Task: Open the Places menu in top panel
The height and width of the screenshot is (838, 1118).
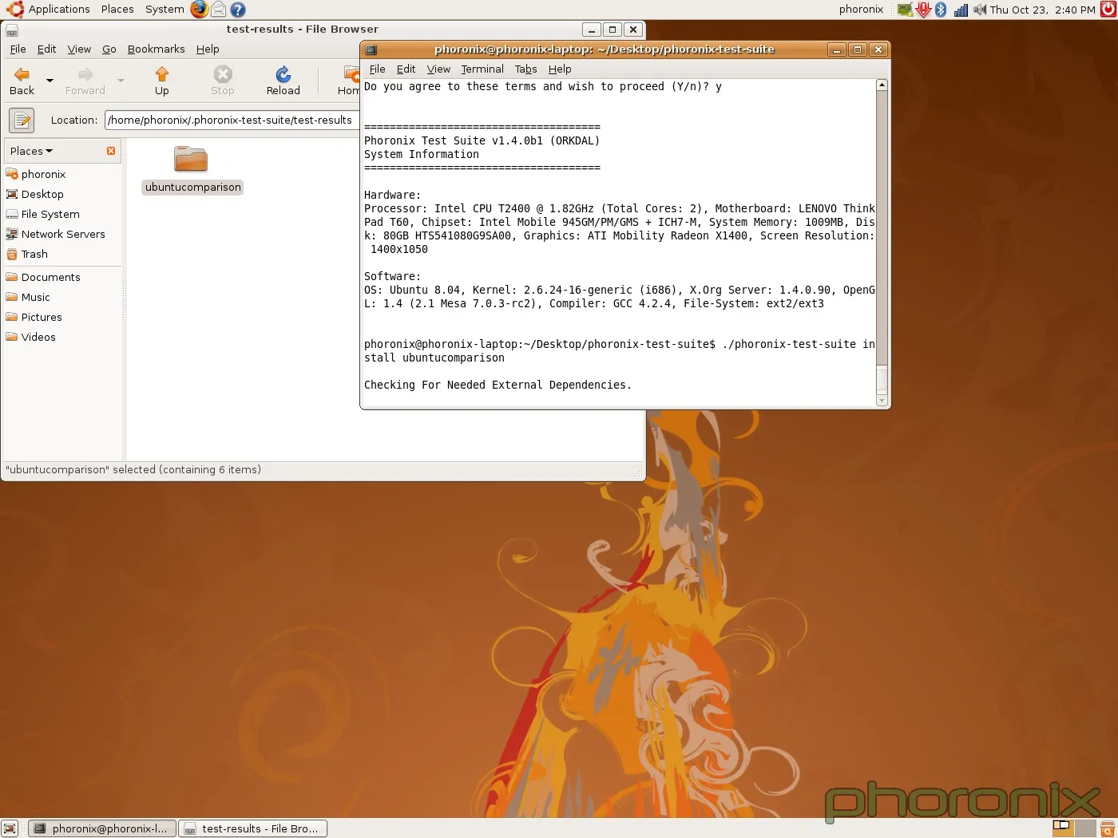Action: click(117, 10)
